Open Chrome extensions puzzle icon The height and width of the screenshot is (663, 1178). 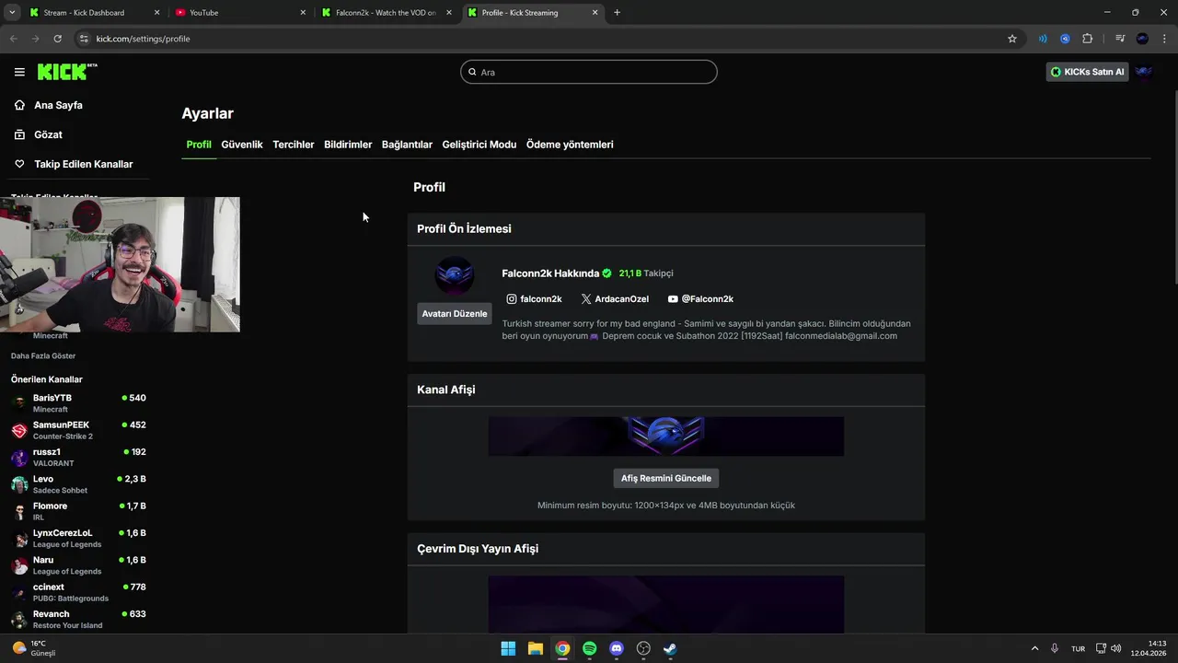coord(1088,39)
